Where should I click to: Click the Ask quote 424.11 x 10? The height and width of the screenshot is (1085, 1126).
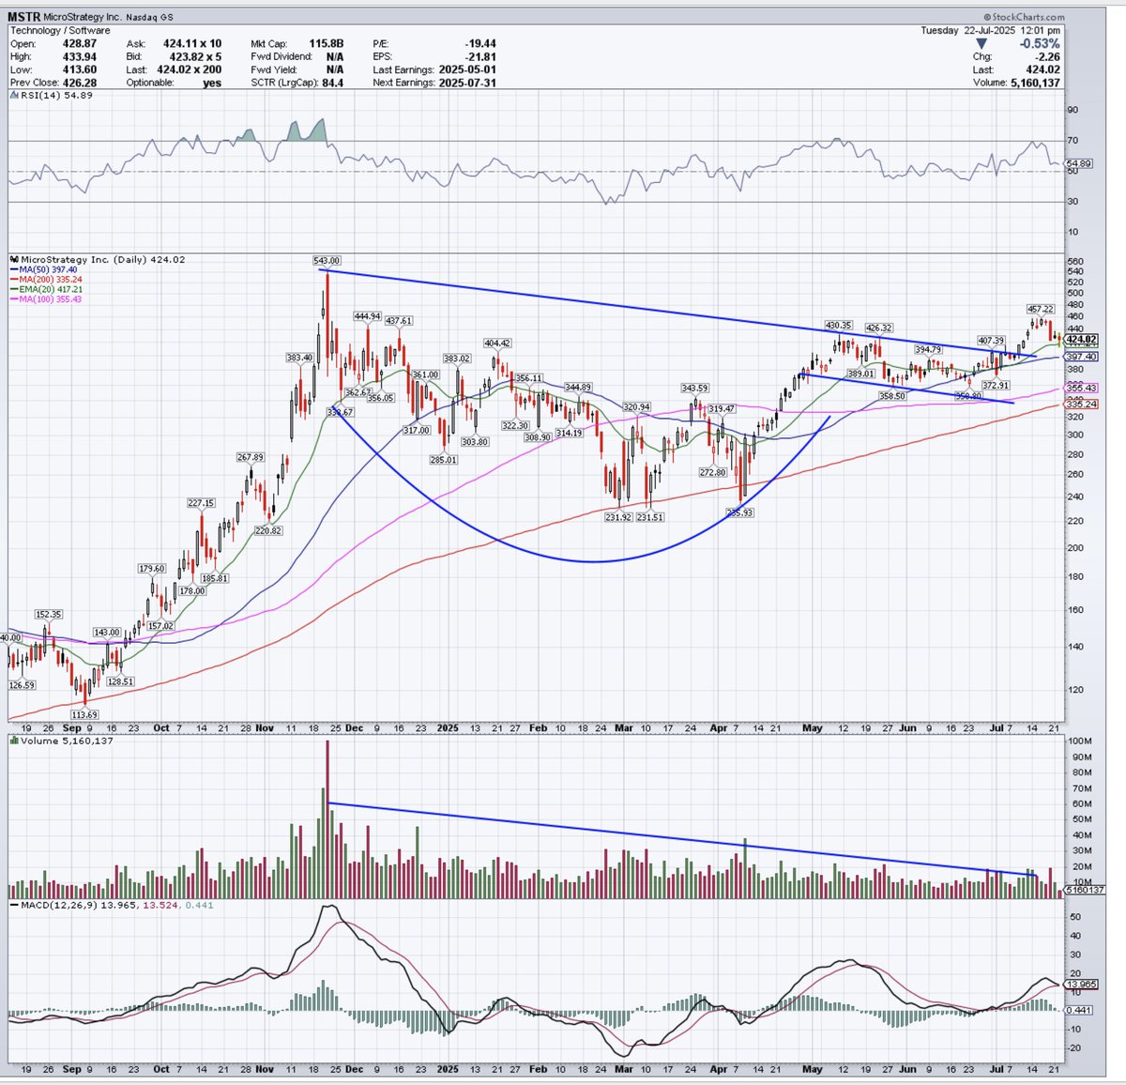pyautogui.click(x=191, y=43)
